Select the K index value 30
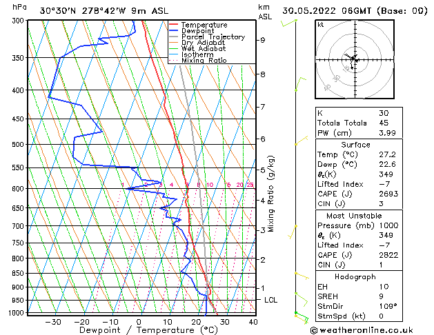Viewport: 434px width, 335px height. coord(384,113)
